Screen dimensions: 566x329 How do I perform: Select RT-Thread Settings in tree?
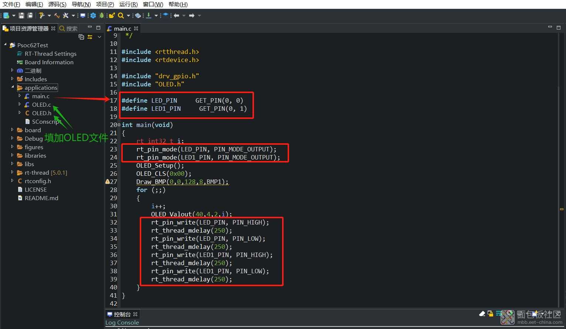pyautogui.click(x=50, y=54)
